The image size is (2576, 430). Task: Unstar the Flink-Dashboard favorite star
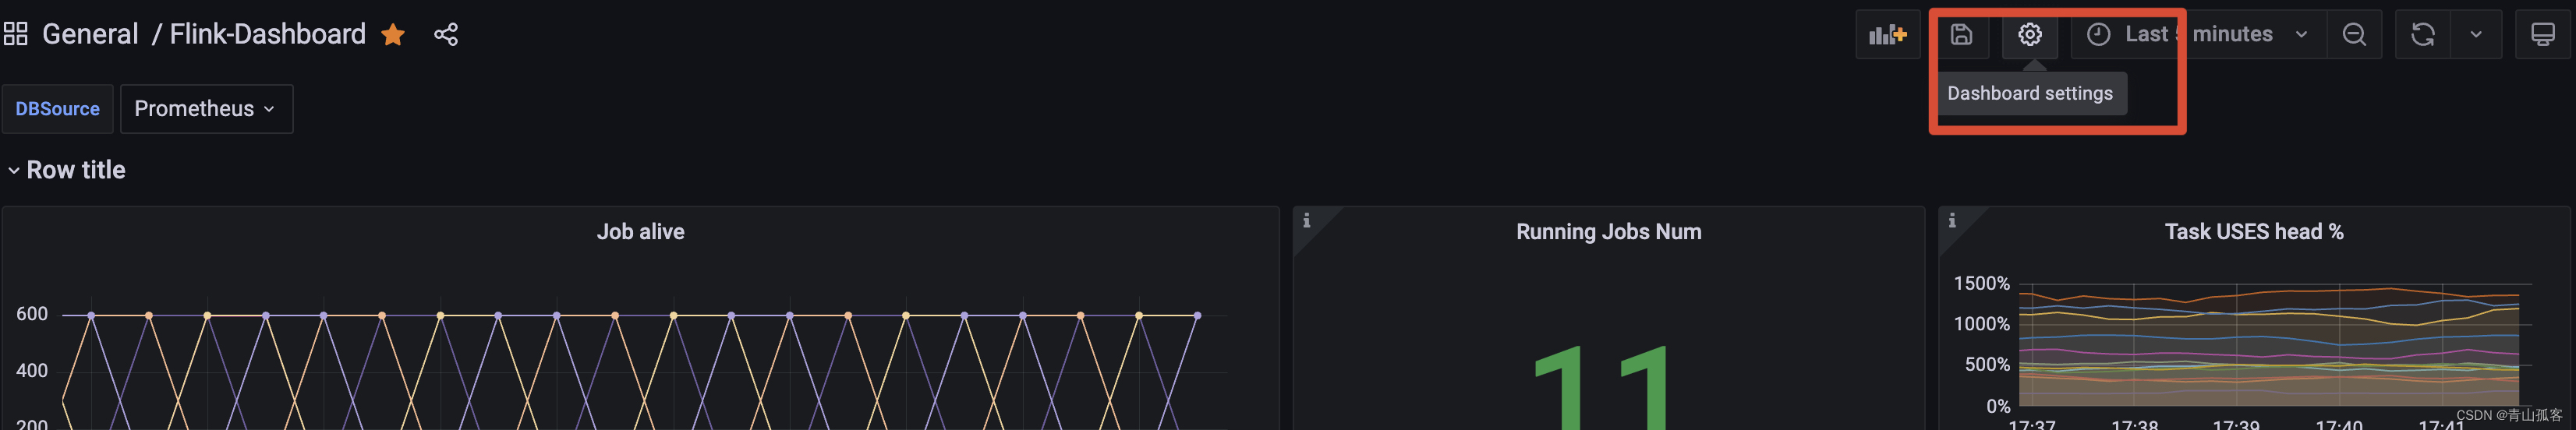pos(393,35)
